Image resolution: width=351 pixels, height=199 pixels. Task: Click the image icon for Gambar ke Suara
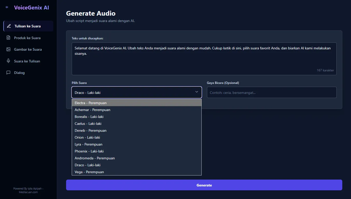pos(8,49)
